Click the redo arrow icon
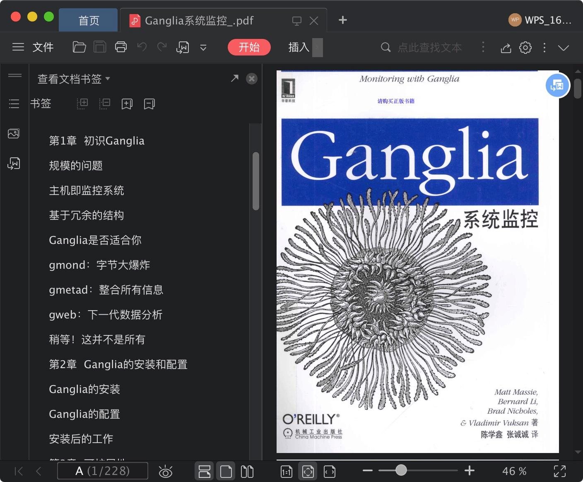 [162, 47]
